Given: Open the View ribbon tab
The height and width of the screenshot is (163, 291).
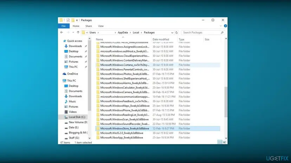Looking at the screenshot, I should (x=101, y=26).
